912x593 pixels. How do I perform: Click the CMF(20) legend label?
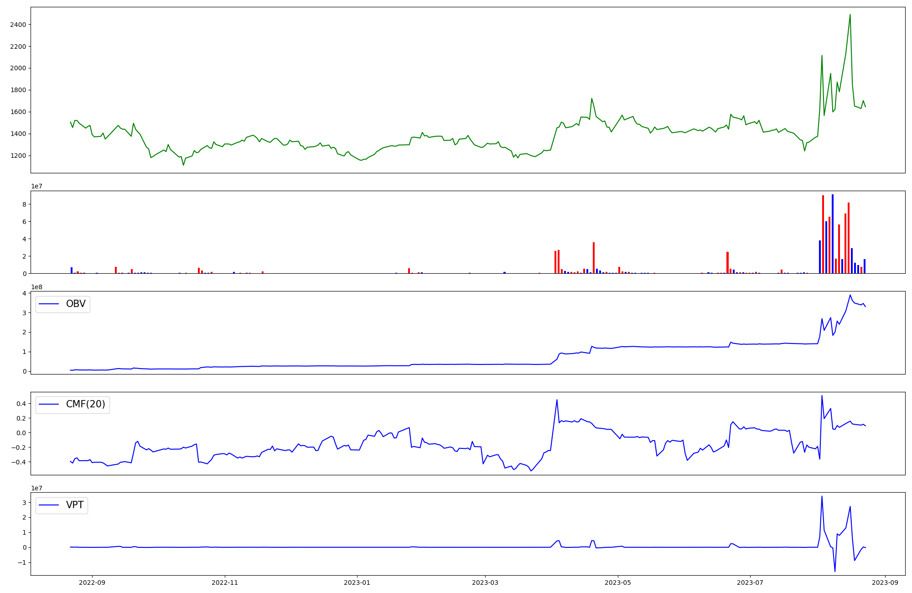85,404
